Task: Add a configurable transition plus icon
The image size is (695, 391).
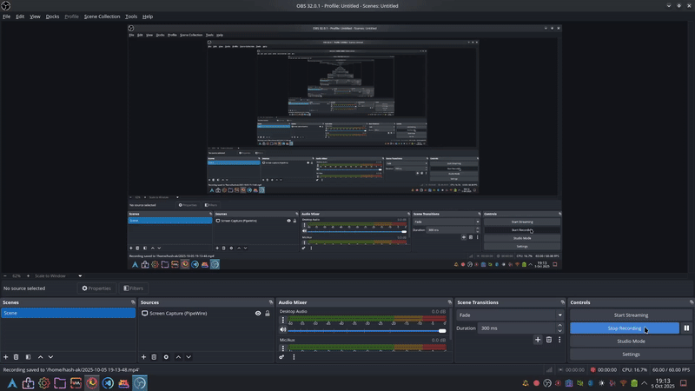Action: tap(538, 340)
